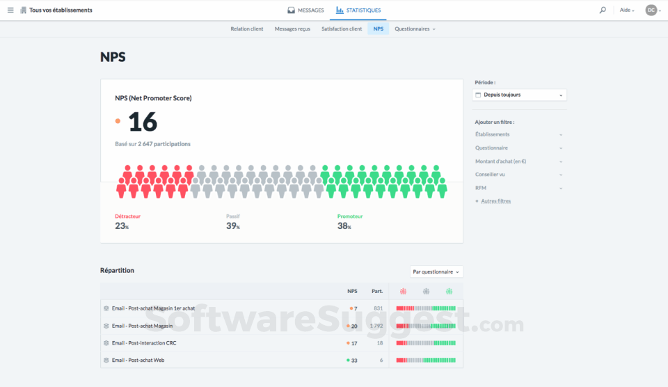Open the Questionnaires submenu tab

(x=415, y=29)
